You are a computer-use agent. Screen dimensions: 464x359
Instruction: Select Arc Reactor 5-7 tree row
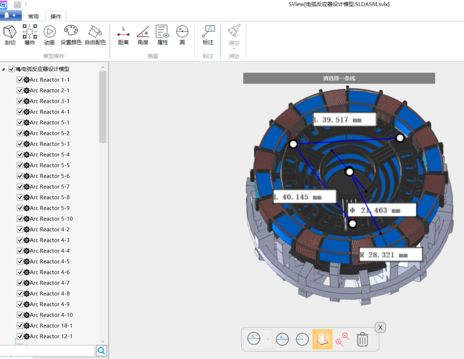(50, 187)
